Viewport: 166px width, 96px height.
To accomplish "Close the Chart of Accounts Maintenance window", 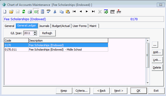I will (161, 5).
